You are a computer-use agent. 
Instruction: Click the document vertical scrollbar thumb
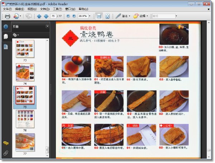coord(209,150)
